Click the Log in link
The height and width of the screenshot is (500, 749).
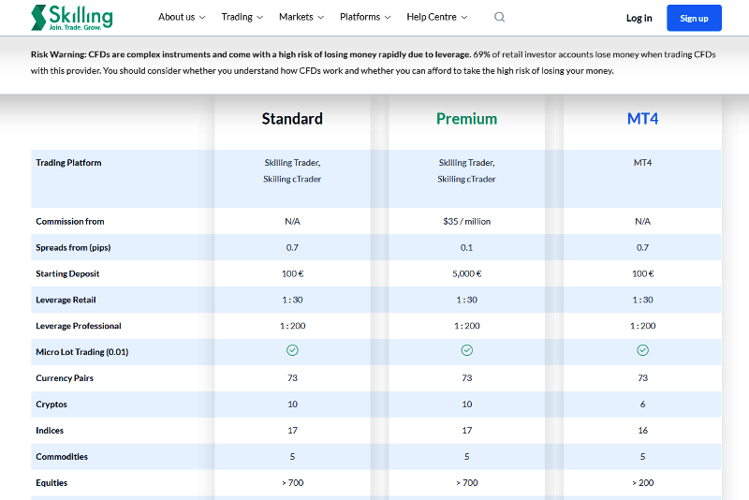coord(639,18)
